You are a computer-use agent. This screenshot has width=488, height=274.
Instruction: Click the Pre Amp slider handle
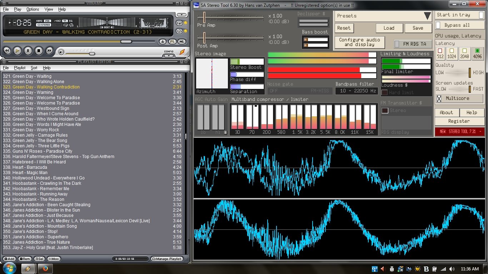pos(204,17)
